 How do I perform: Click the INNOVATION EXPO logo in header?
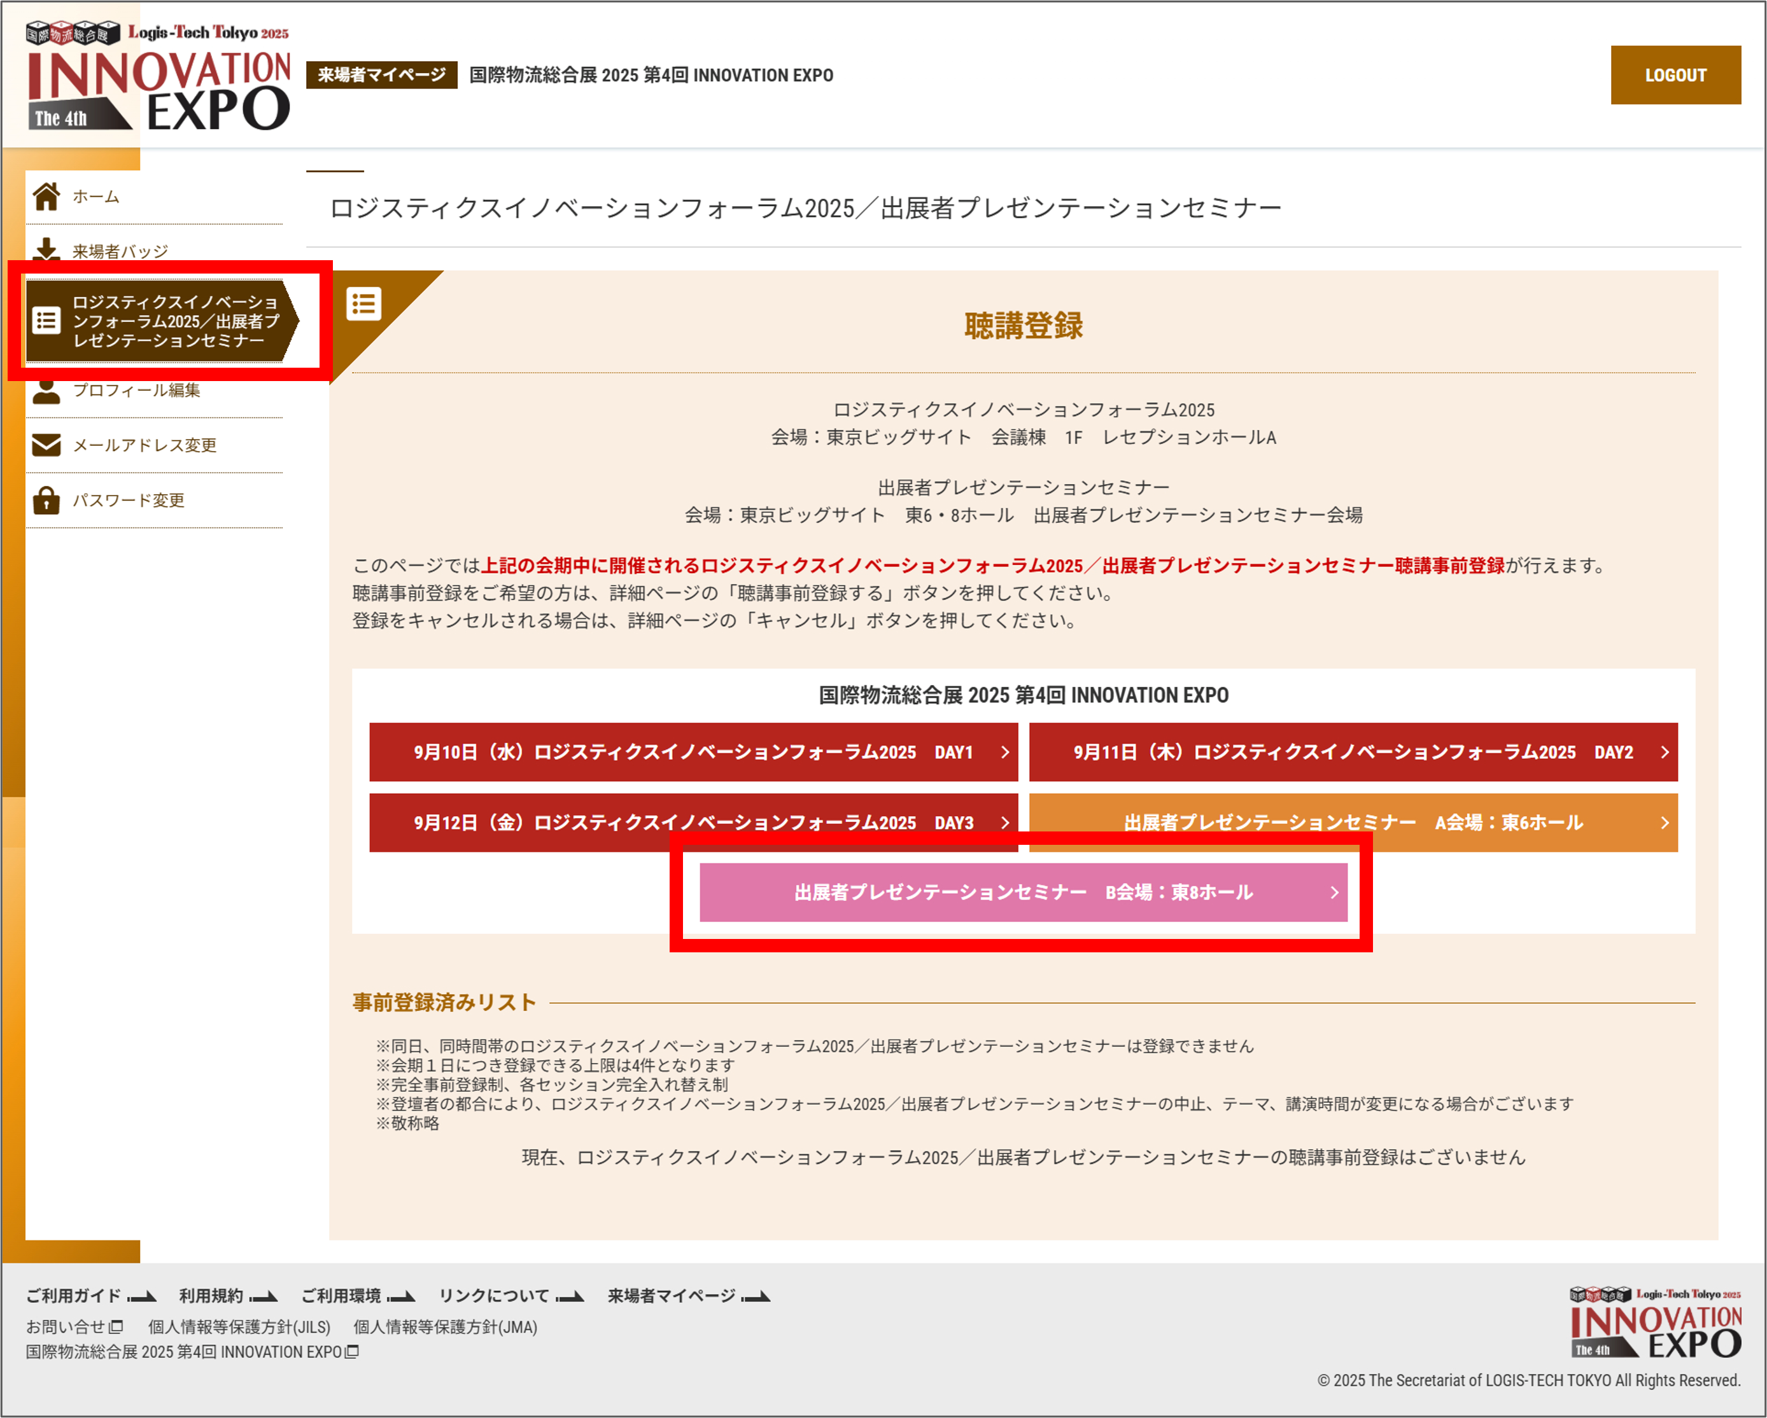click(158, 76)
